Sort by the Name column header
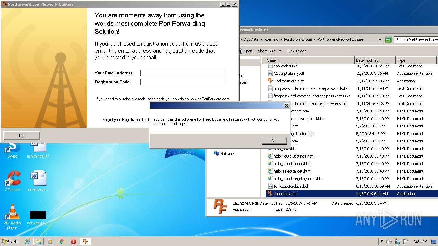Viewport: 438px width, 246px height. tap(308, 60)
